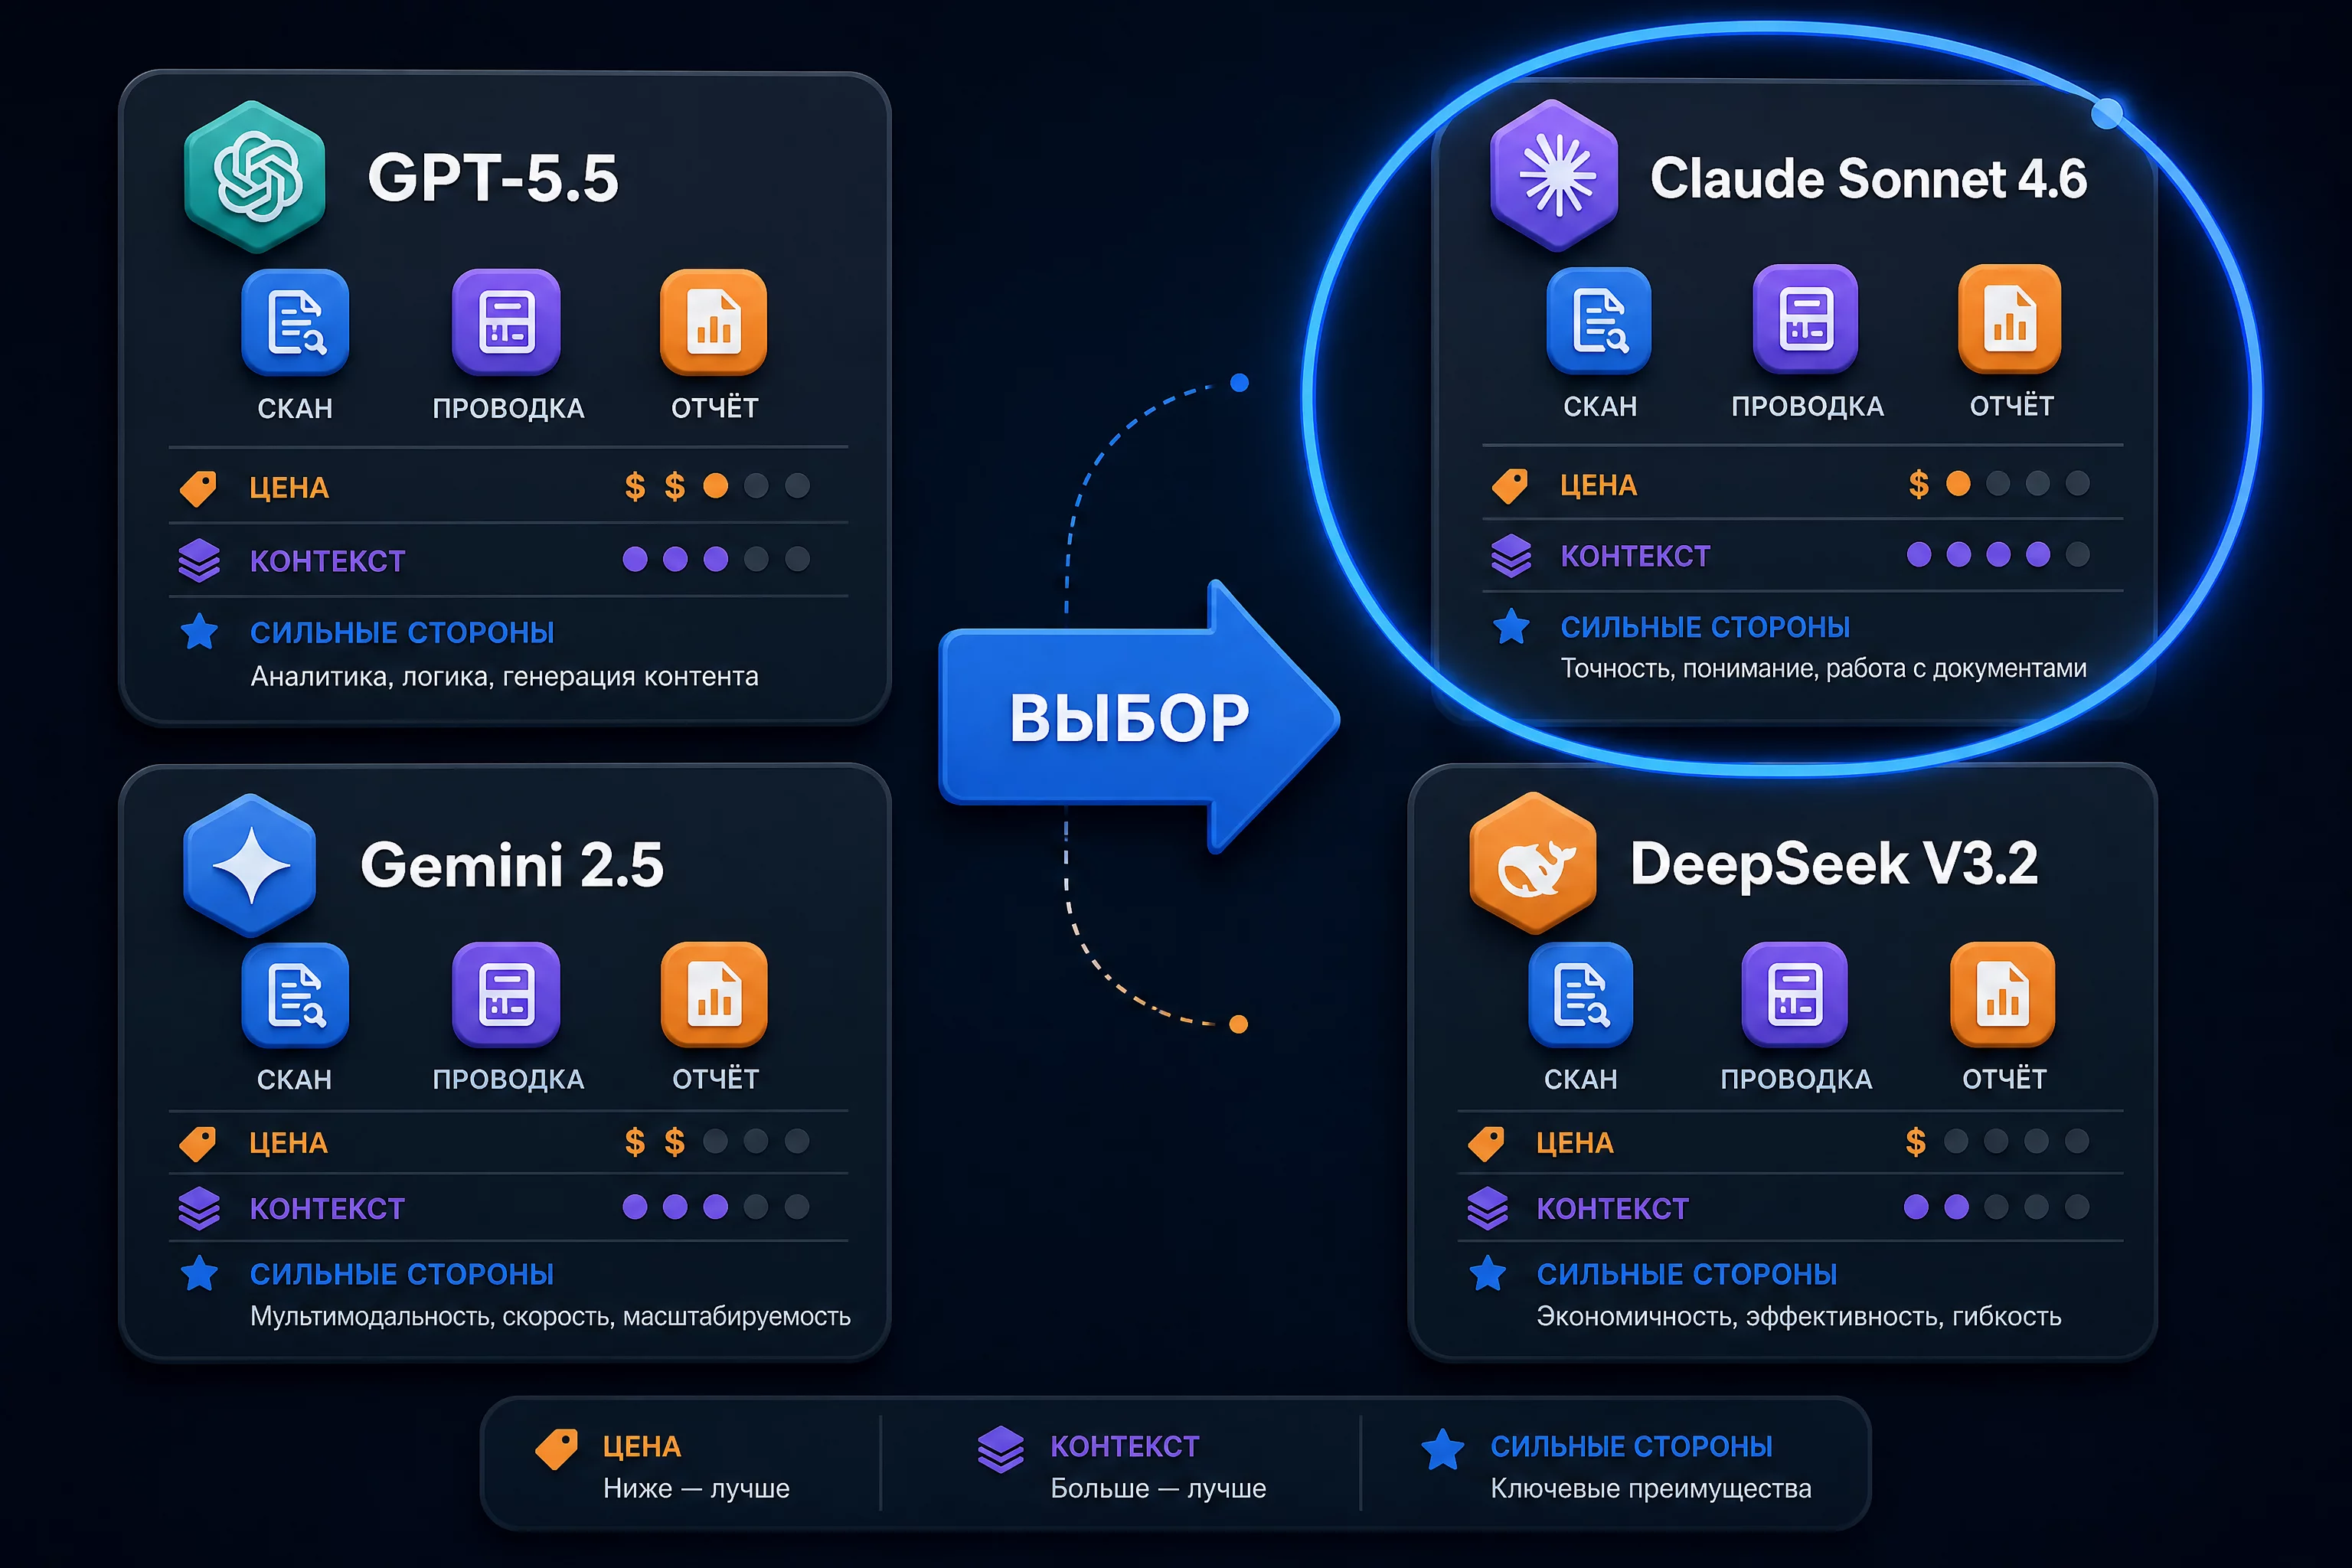Click the Проводка icon in the DeepSeek V3.2 card
This screenshot has width=2352, height=1568.
pyautogui.click(x=1795, y=996)
